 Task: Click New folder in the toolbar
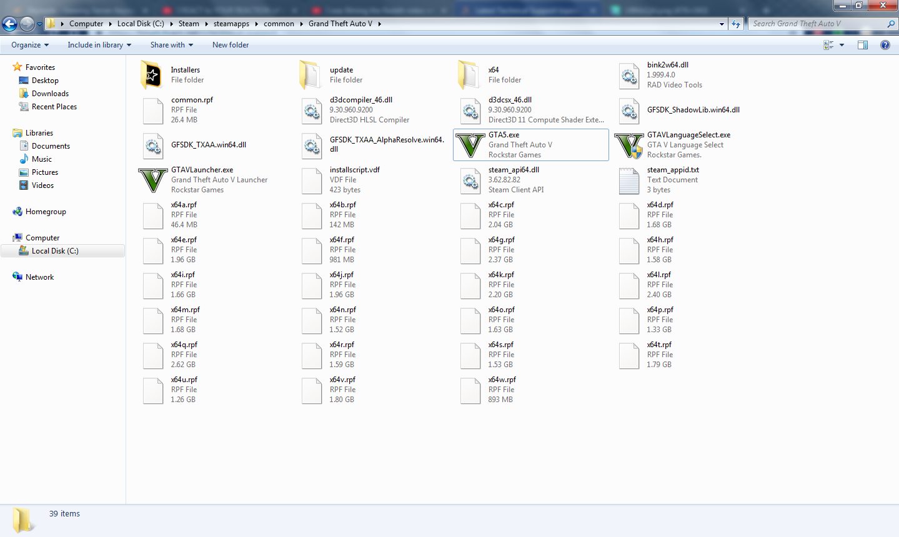231,45
